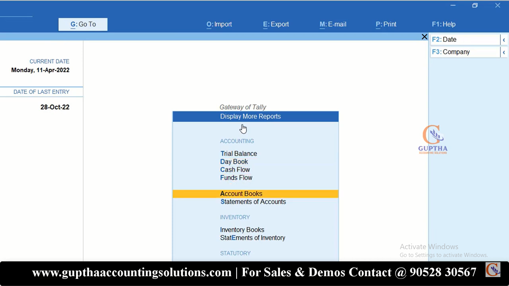This screenshot has width=509, height=286.
Task: Open the Import menu
Action: [x=219, y=24]
